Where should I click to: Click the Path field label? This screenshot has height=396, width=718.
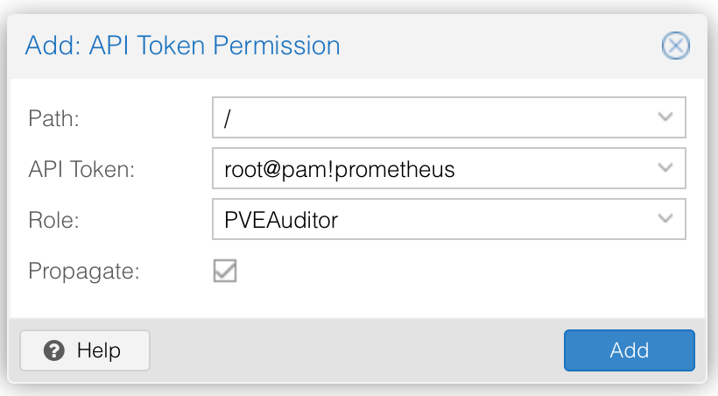point(53,118)
